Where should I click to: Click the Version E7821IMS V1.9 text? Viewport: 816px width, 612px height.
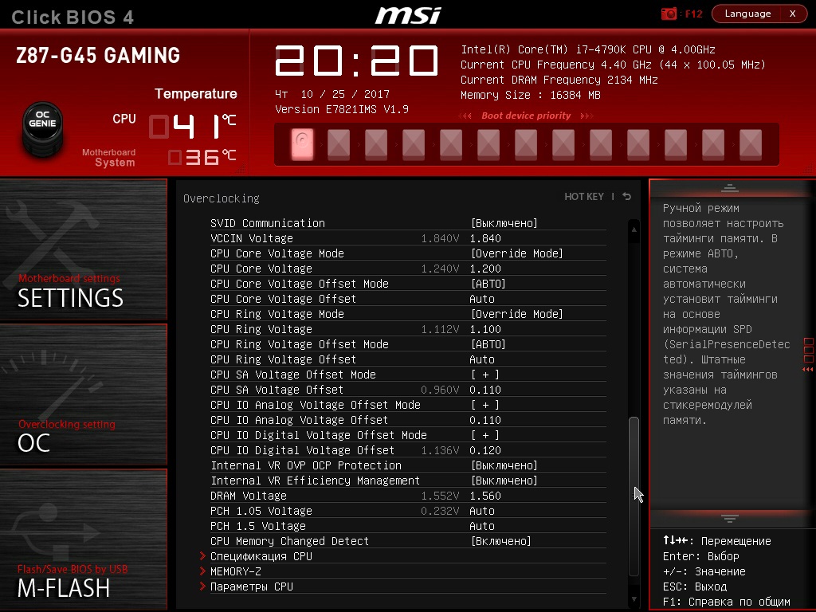coord(342,109)
